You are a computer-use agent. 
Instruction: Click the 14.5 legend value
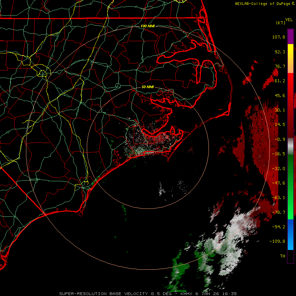coord(280,125)
